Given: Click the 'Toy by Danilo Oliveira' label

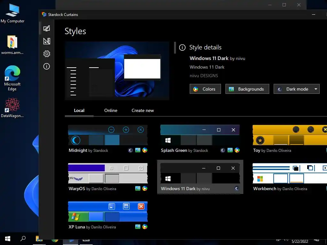Looking at the screenshot, I should (x=272, y=151).
